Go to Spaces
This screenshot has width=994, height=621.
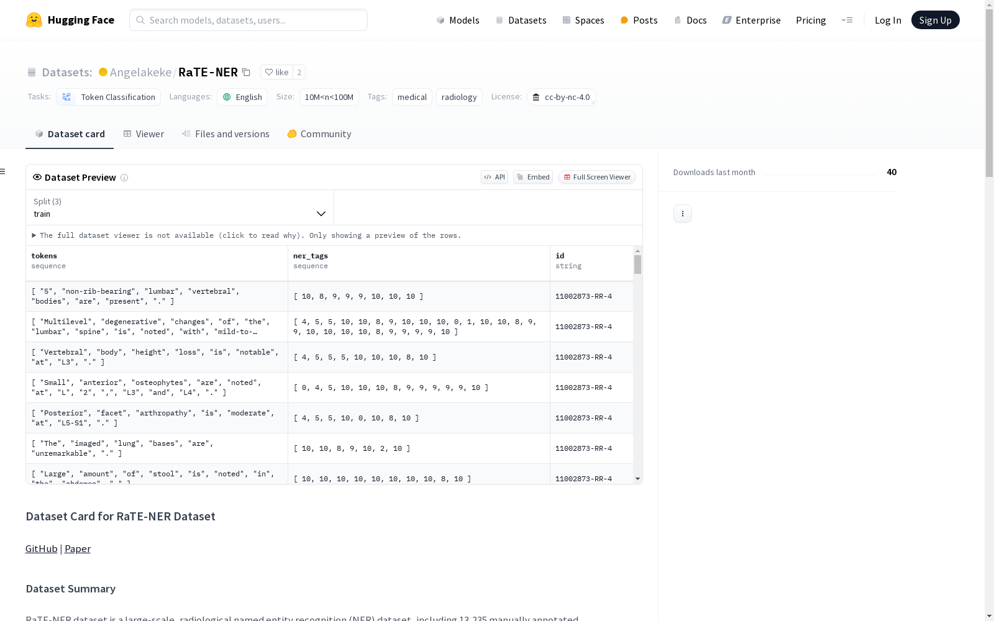(x=583, y=20)
